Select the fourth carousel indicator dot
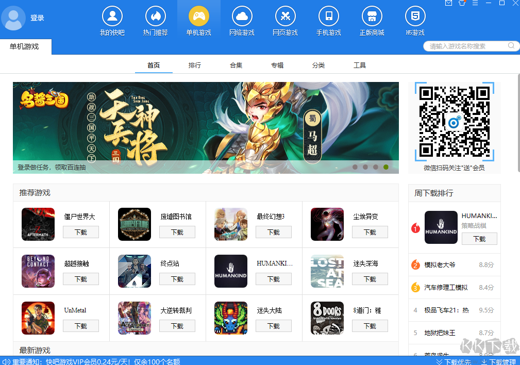 385,167
